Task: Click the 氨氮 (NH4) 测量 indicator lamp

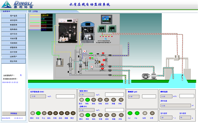Action: [x=113, y=100]
